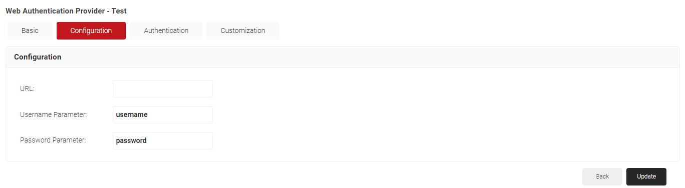
Task: Focus the Username Parameter text box
Action: (x=163, y=114)
